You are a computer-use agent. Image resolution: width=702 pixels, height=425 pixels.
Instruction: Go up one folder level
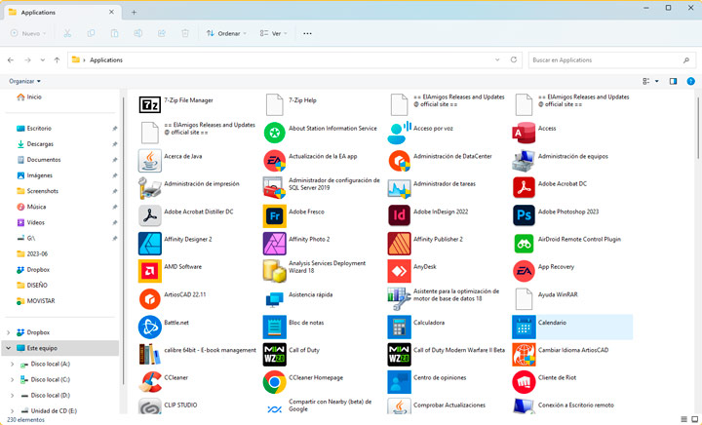pyautogui.click(x=57, y=59)
